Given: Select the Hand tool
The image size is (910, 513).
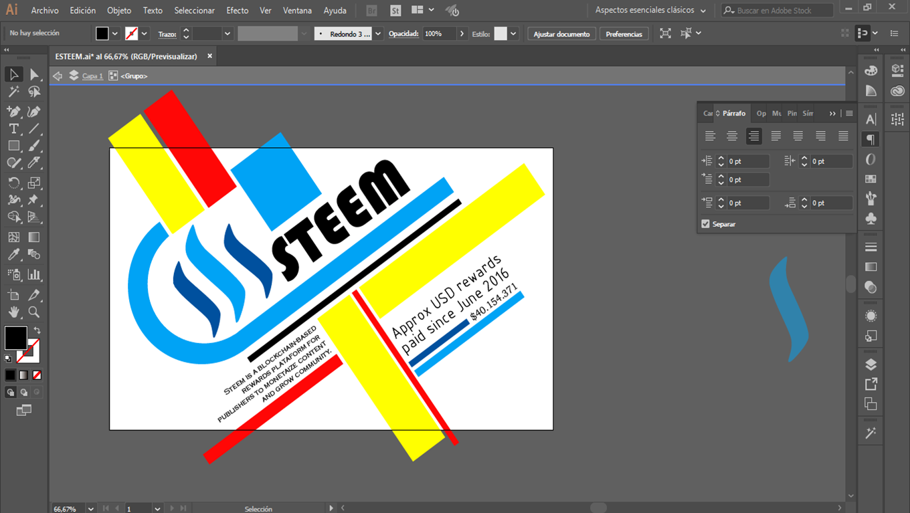Looking at the screenshot, I should 13,312.
